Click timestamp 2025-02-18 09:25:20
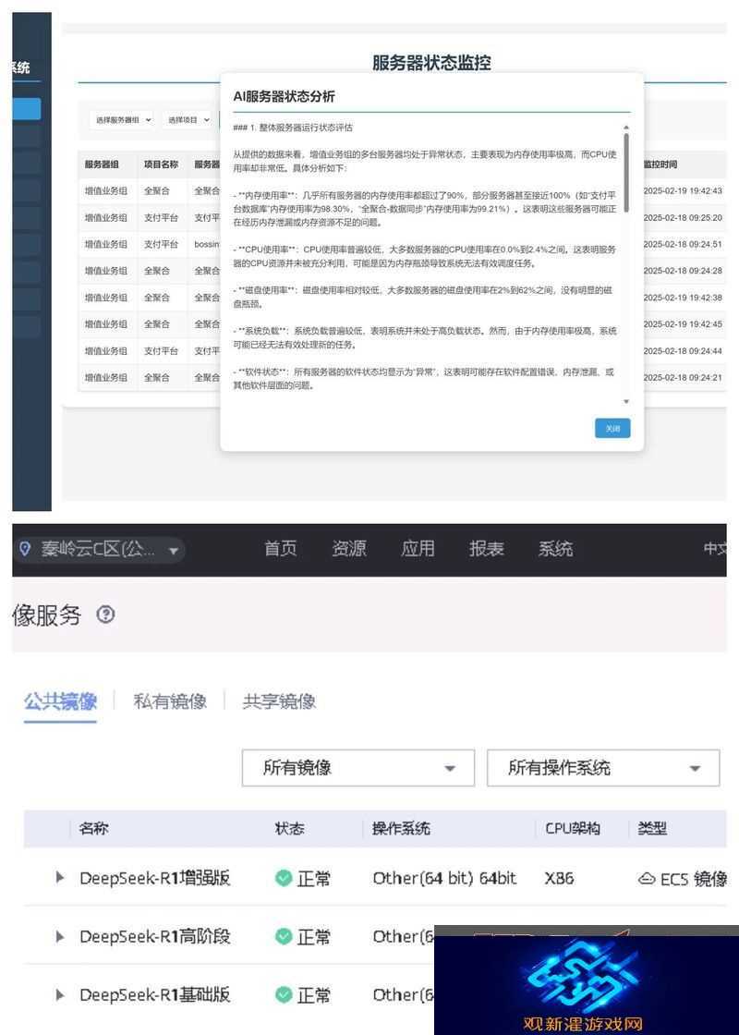 point(683,217)
